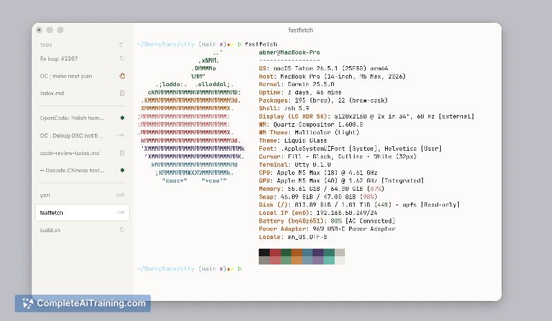Click the Memory usage line
The height and width of the screenshot is (321, 552).
[322, 189]
